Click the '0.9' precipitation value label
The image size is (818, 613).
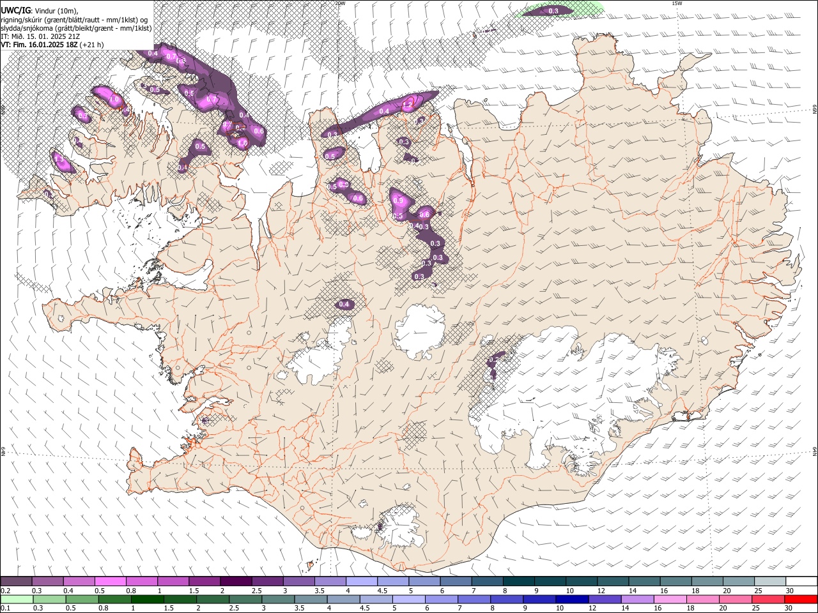tap(399, 201)
